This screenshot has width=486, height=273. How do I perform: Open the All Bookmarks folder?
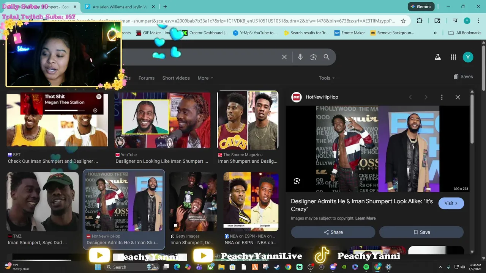[465, 33]
